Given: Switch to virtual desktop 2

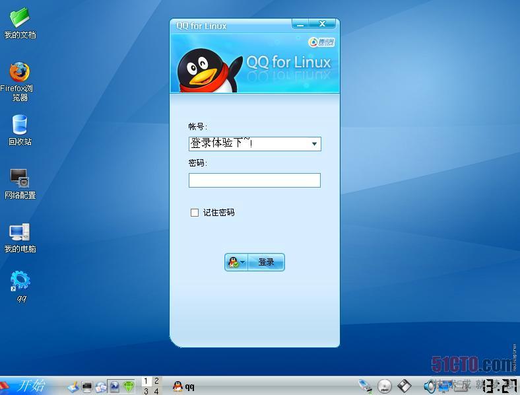Looking at the screenshot, I should pos(156,381).
